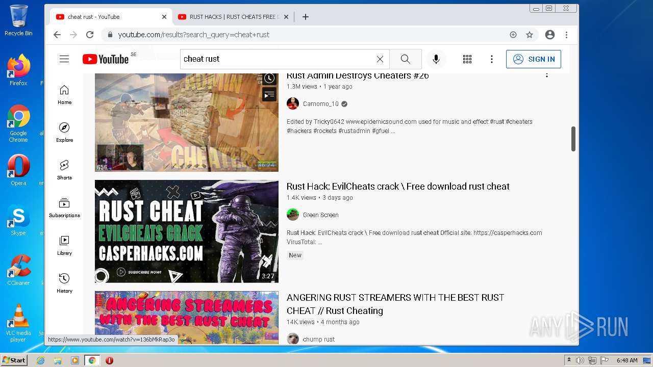Click the add-to-search plus circle in address bar
Image resolution: width=653 pixels, height=367 pixels.
tap(513, 35)
